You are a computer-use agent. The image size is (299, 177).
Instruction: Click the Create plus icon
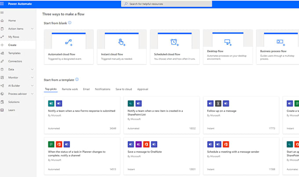click(x=2, y=45)
